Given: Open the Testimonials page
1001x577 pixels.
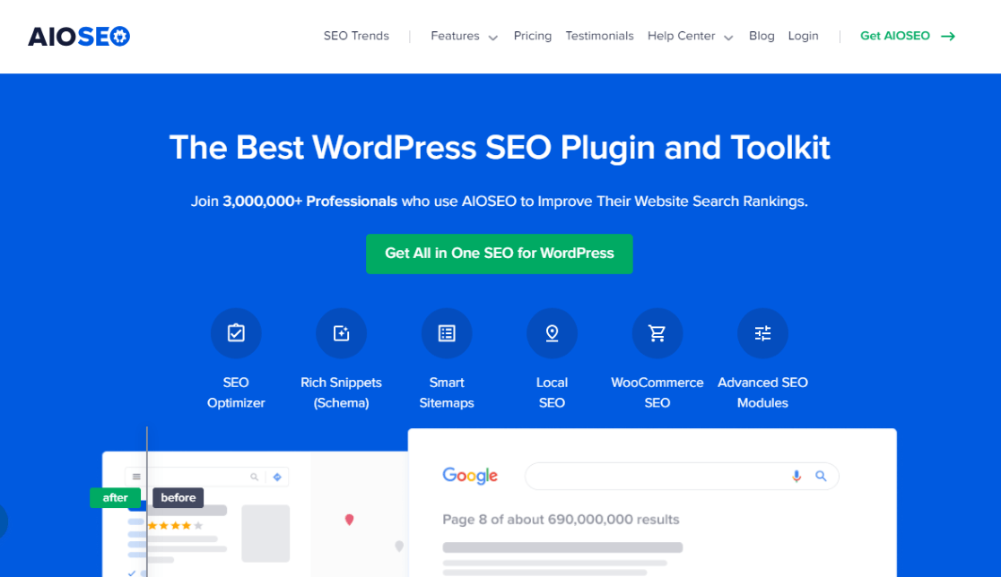Looking at the screenshot, I should point(599,36).
